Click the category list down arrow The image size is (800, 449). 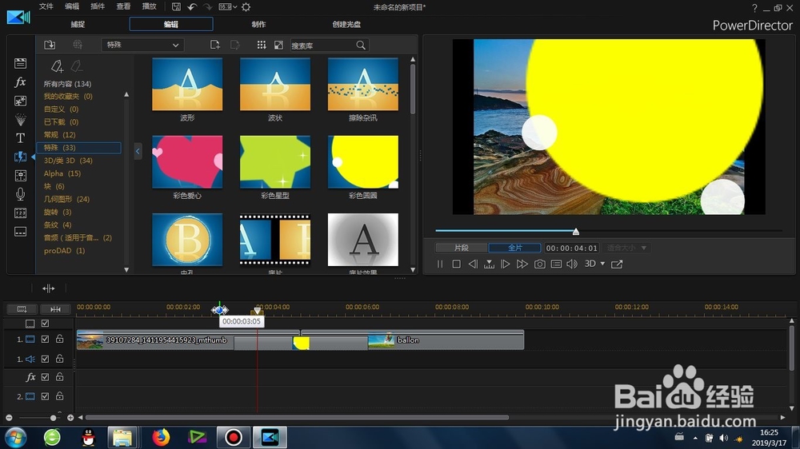coord(126,269)
